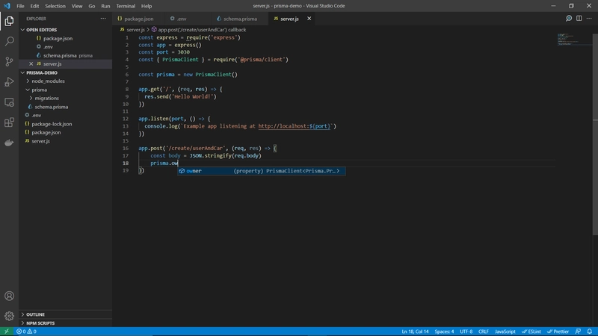The height and width of the screenshot is (336, 598).
Task: Open the Source Control view
Action: point(9,61)
